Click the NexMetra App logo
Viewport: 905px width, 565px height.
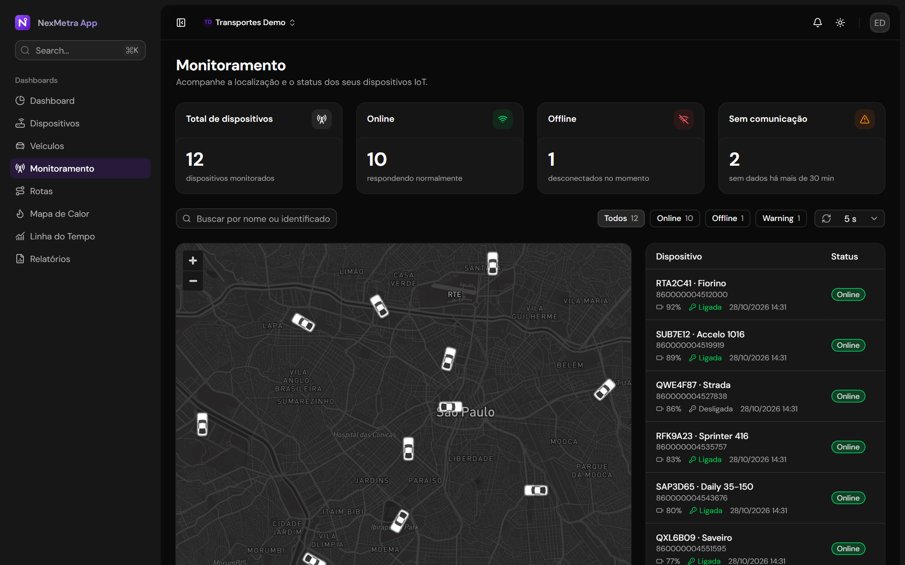23,23
